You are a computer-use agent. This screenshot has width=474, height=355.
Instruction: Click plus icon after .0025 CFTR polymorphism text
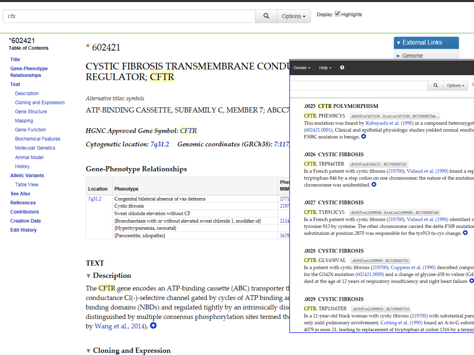pyautogui.click(x=364, y=137)
